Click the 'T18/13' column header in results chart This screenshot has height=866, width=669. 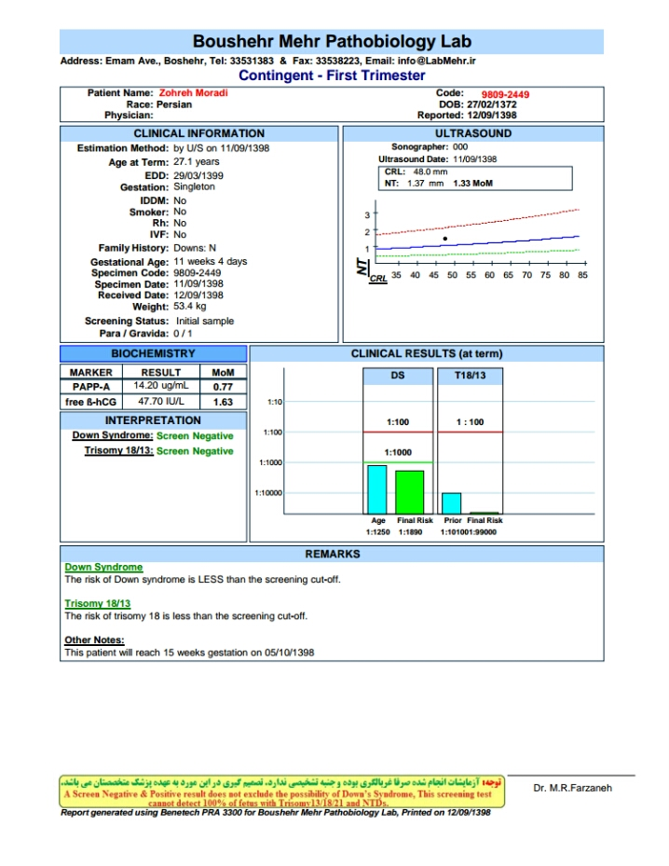[470, 376]
